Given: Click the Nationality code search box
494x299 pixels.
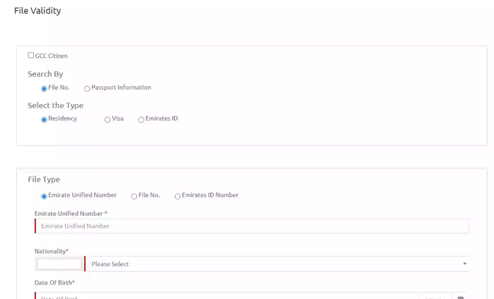Looking at the screenshot, I should (59, 264).
